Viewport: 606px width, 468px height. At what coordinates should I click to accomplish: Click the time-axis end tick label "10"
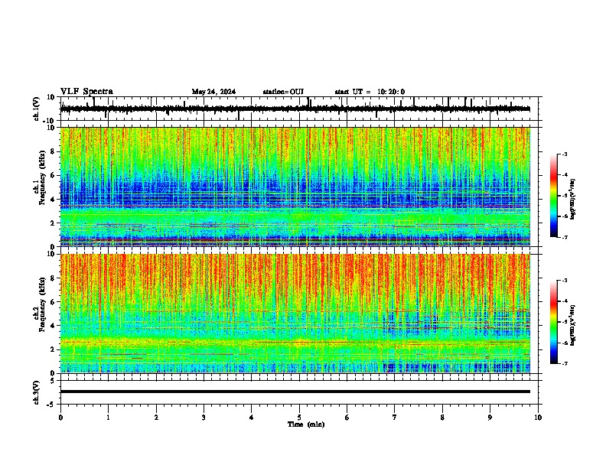[538, 418]
